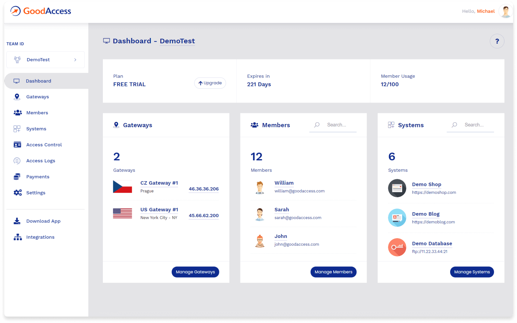Click Michael's name in header
The image size is (517, 323).
(486, 11)
